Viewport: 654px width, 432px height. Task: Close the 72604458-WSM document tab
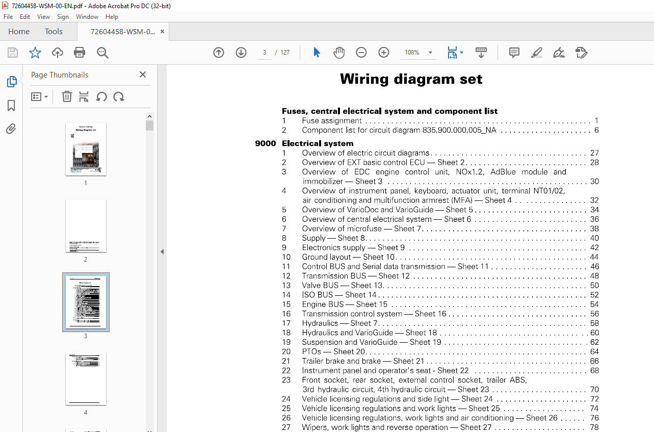(x=163, y=32)
